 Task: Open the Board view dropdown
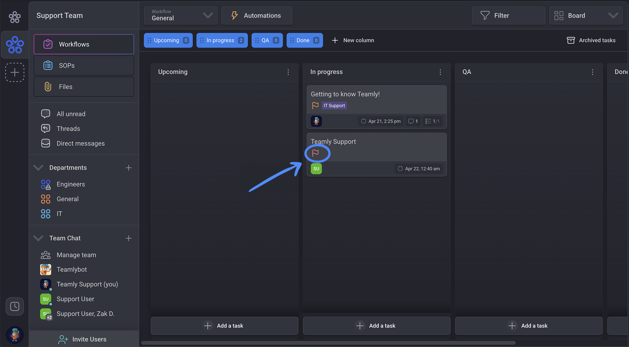point(586,16)
